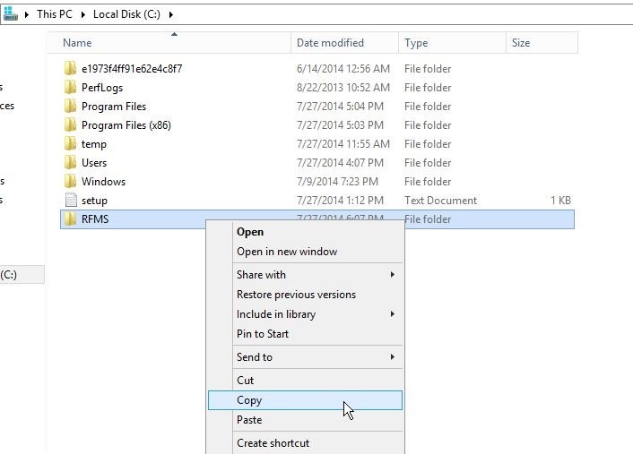Select Pin to Start
The height and width of the screenshot is (454, 633).
pyautogui.click(x=305, y=334)
